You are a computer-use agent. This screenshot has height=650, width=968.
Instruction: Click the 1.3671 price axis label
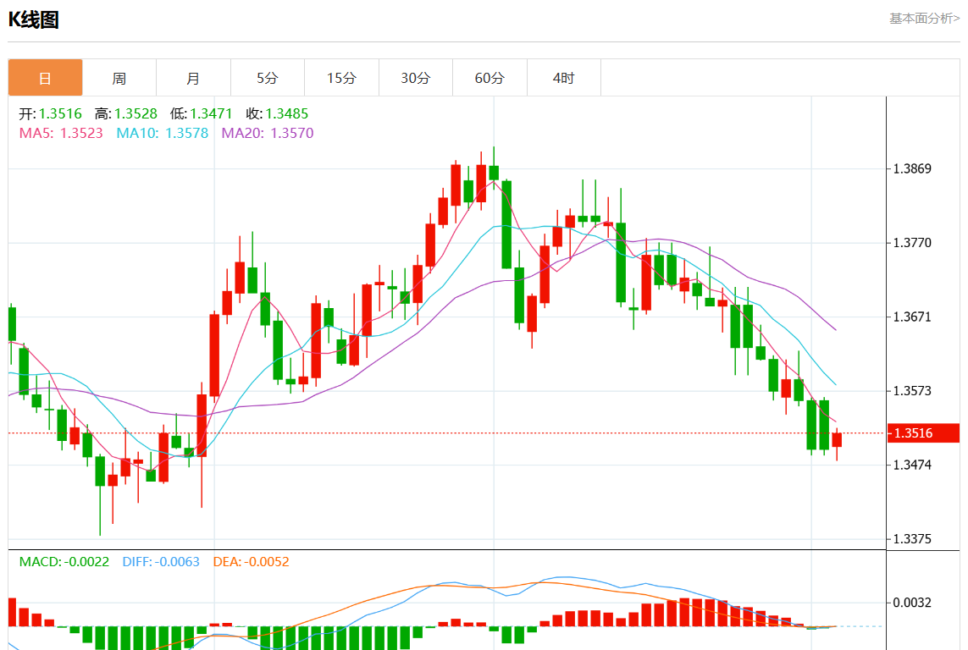912,317
